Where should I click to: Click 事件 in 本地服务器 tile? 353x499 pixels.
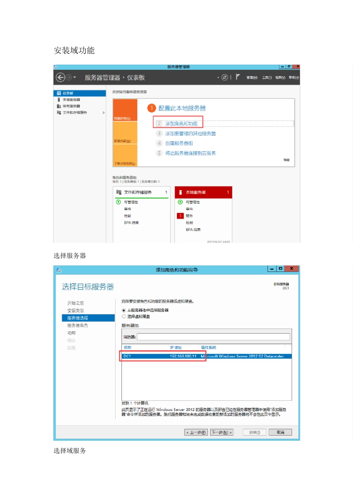(190, 209)
